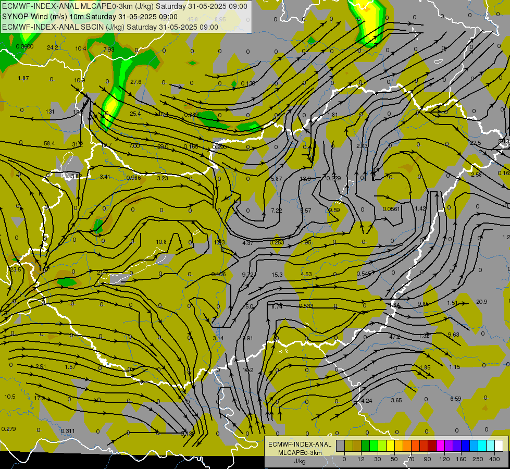Click the legend tick label '120'

[444, 459]
